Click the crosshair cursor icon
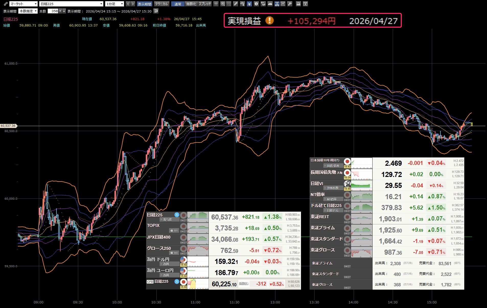Screen dimensions: 487x308 (216, 4)
